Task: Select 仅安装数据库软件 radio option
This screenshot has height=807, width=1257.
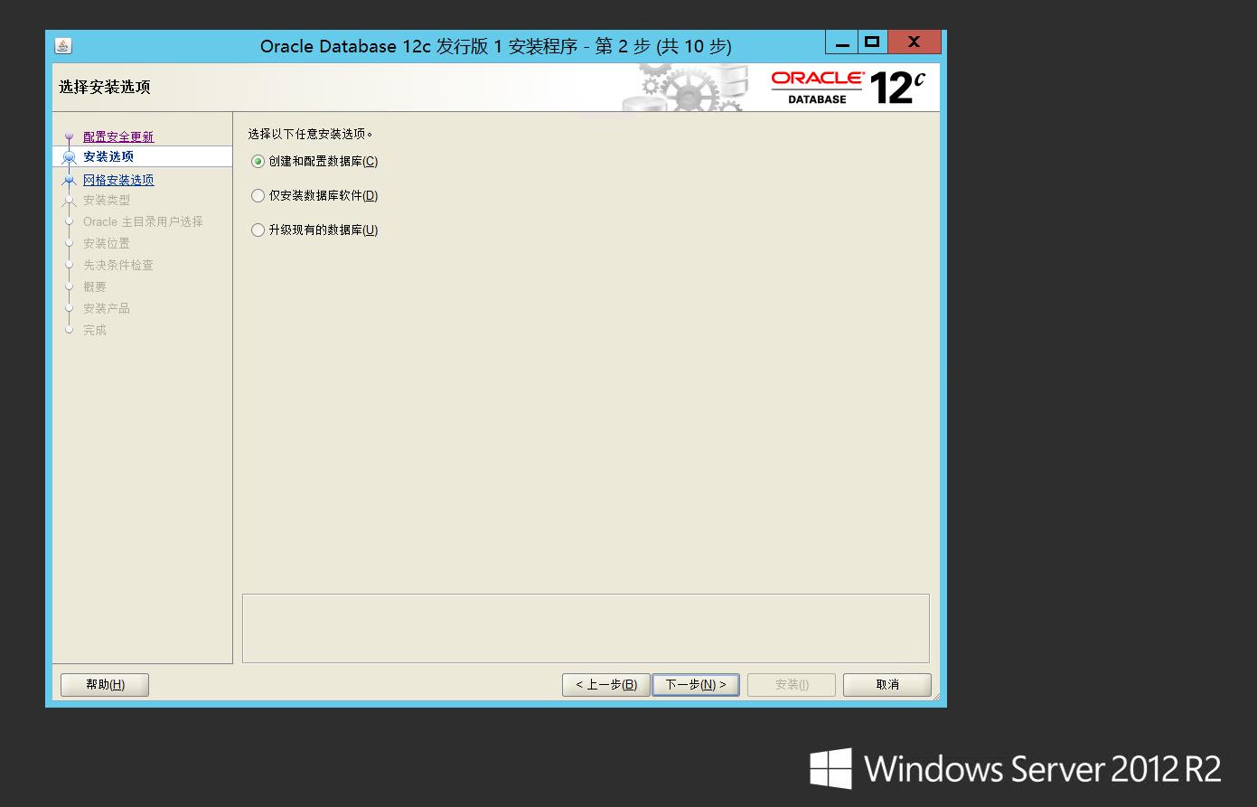Action: [x=314, y=196]
